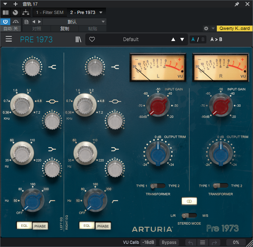This screenshot has height=247, width=253.
Task: Pin the plugin window
Action: pyautogui.click(x=237, y=4)
